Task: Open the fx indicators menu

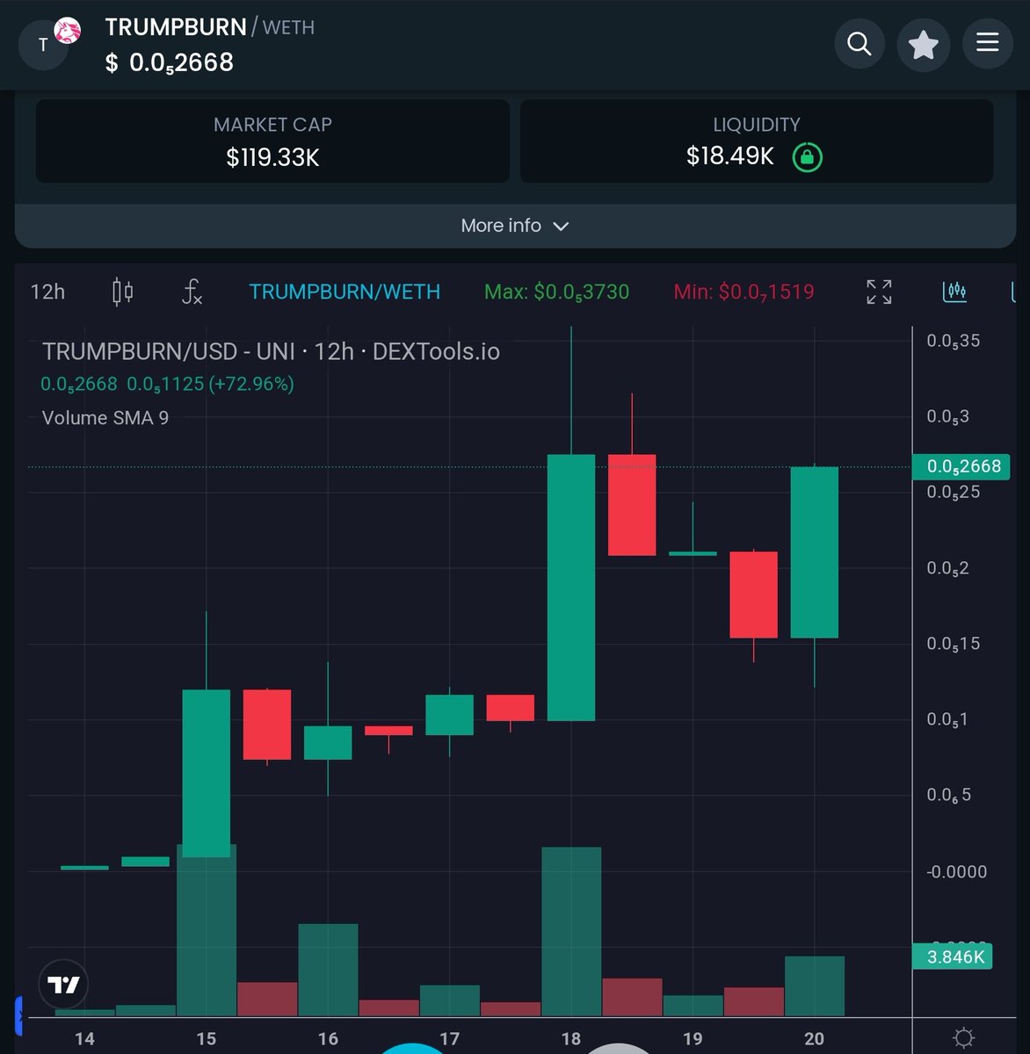Action: (x=192, y=292)
